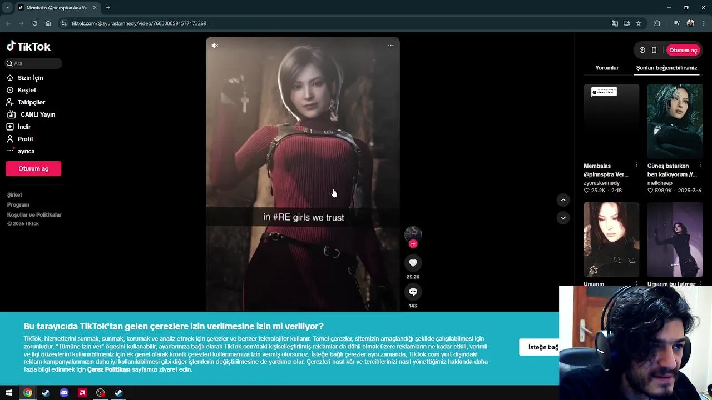This screenshot has height=400, width=712.
Task: Click the get TikTok coins icon
Action: pos(642,50)
